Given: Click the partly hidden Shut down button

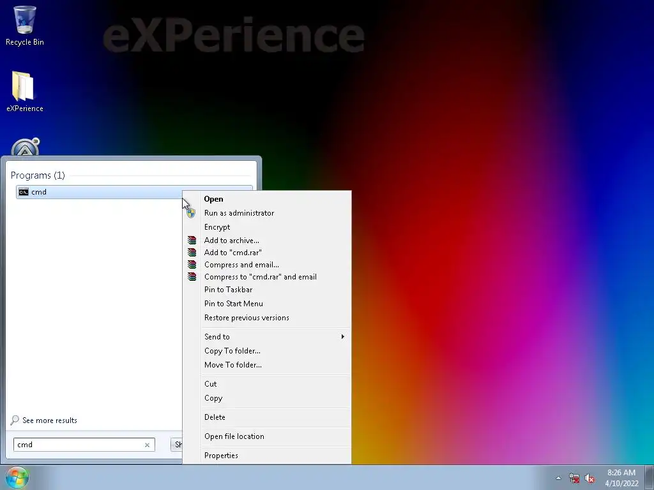Looking at the screenshot, I should (177, 445).
